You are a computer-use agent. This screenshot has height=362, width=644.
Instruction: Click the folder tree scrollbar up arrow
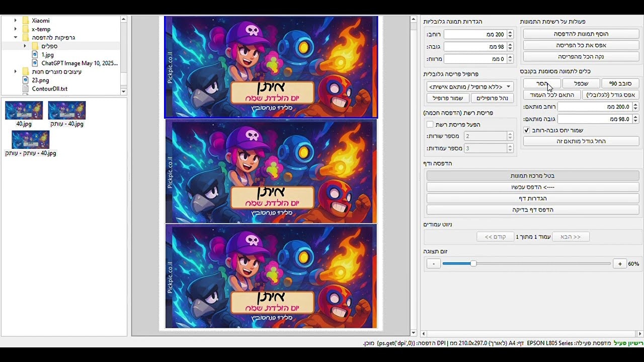click(x=124, y=19)
